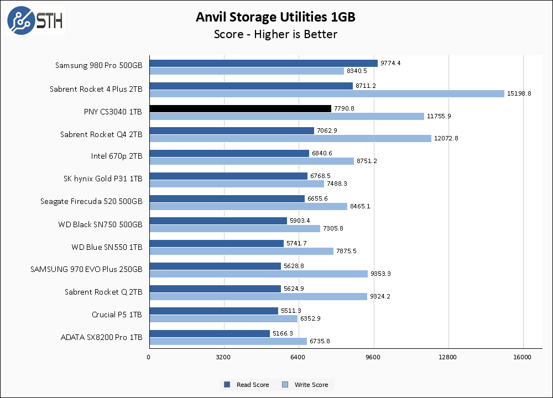
Task: Click the value 5903.4
Action: (x=300, y=221)
